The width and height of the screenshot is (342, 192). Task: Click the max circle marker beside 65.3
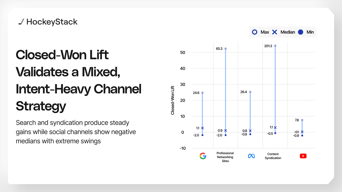coord(225,49)
